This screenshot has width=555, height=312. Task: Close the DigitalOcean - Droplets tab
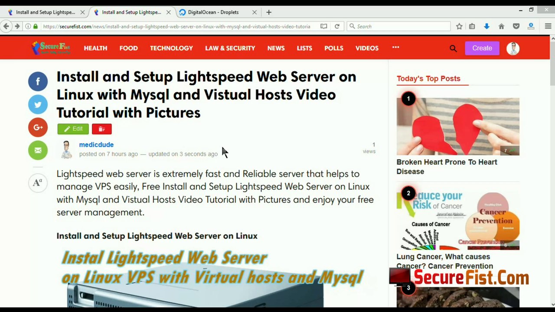tap(255, 12)
